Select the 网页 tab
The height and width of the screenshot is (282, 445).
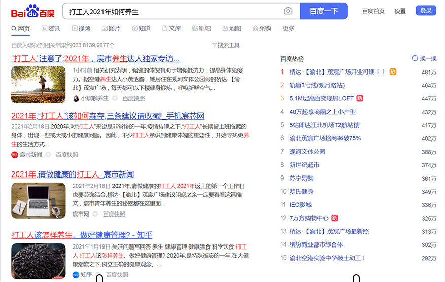click(21, 28)
